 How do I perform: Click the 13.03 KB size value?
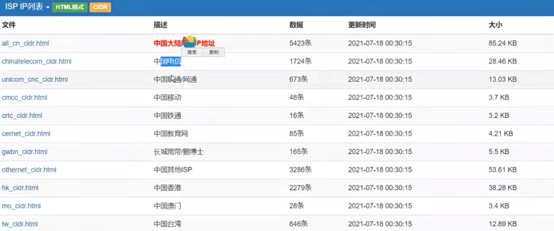(503, 79)
